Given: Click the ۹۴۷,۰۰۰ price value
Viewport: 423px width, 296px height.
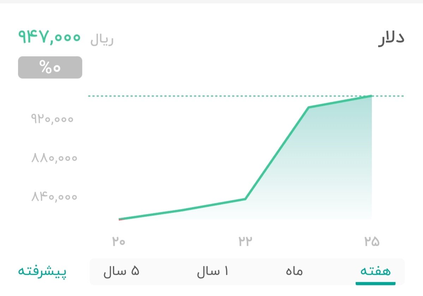Looking at the screenshot, I should point(49,36).
